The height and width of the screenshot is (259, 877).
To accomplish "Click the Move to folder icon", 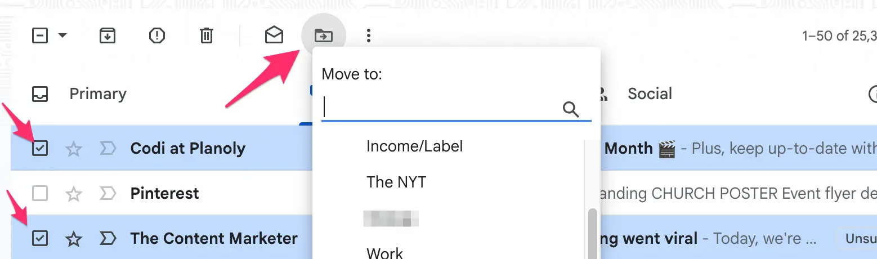I will (323, 36).
